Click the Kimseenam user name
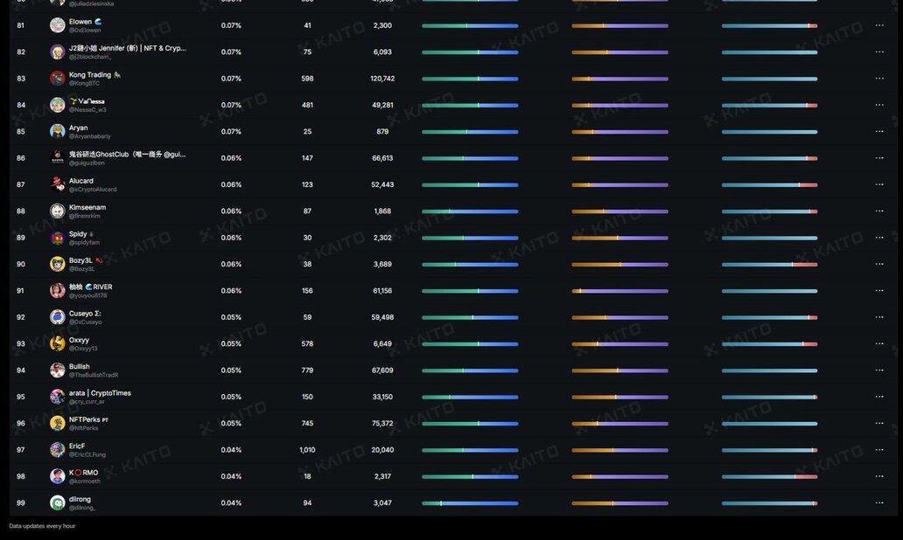 pyautogui.click(x=87, y=207)
